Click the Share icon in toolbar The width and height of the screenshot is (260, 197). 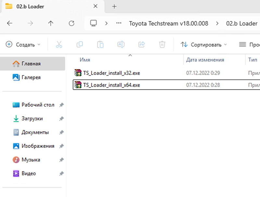point(142,45)
